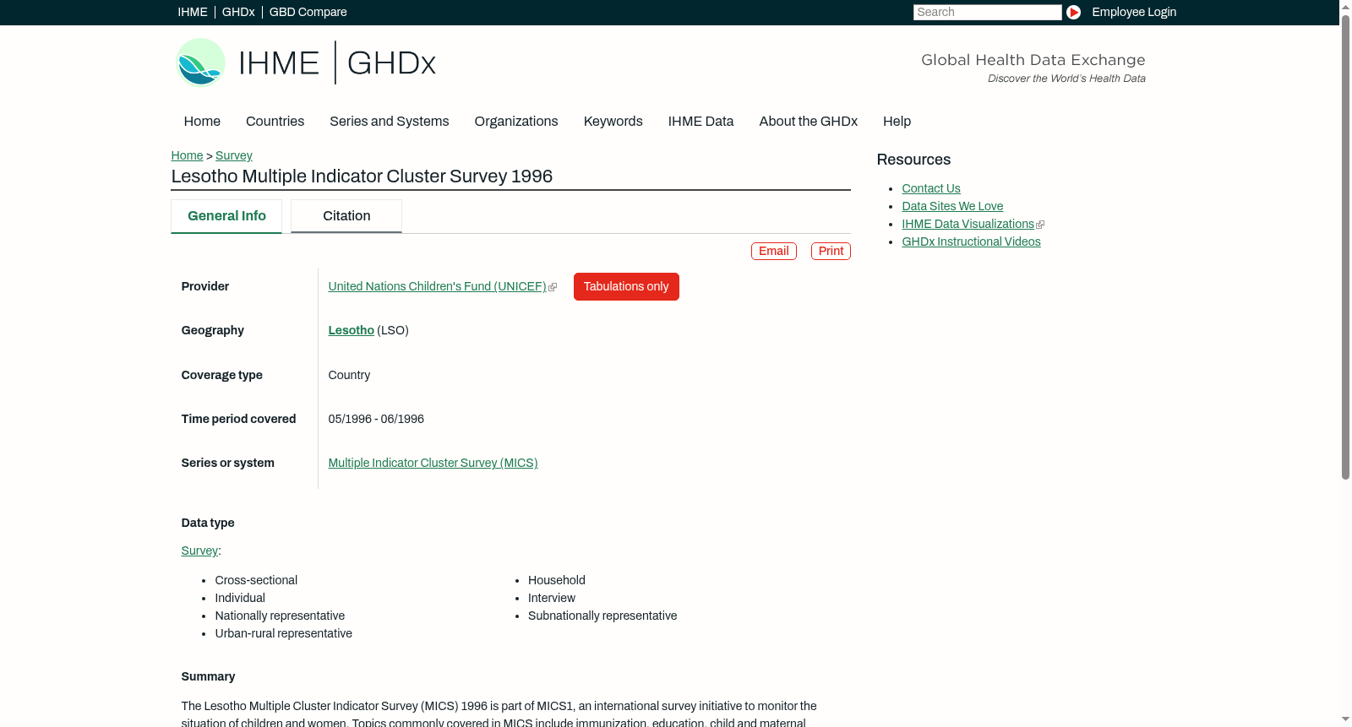1352x727 pixels.
Task: Click the Email button
Action: (773, 251)
